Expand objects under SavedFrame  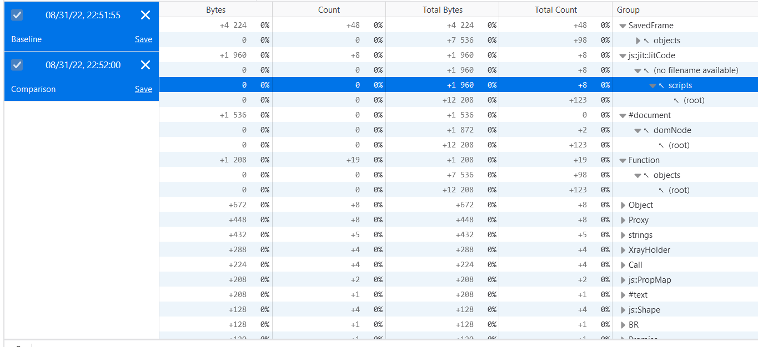point(638,40)
